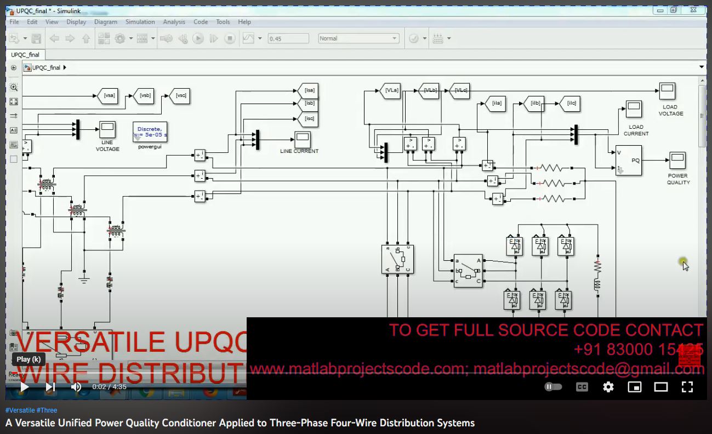The image size is (712, 434).
Task: Open the Simulation menu
Action: click(x=140, y=22)
